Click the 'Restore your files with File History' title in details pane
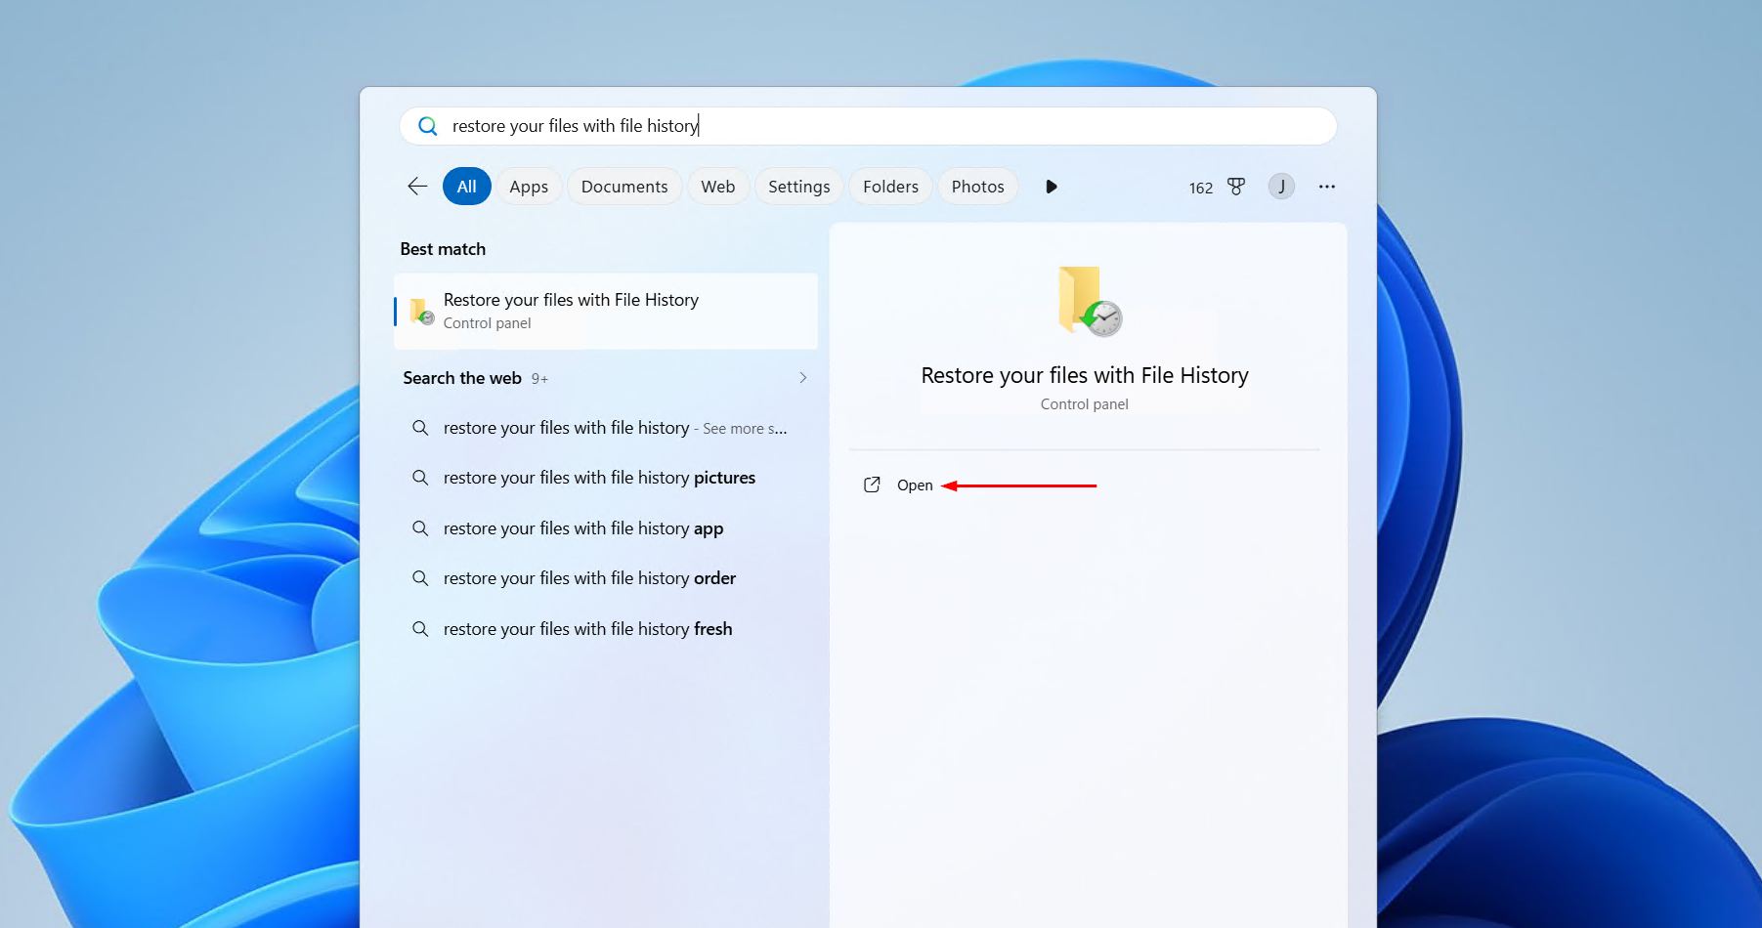Image resolution: width=1762 pixels, height=928 pixels. click(x=1085, y=376)
